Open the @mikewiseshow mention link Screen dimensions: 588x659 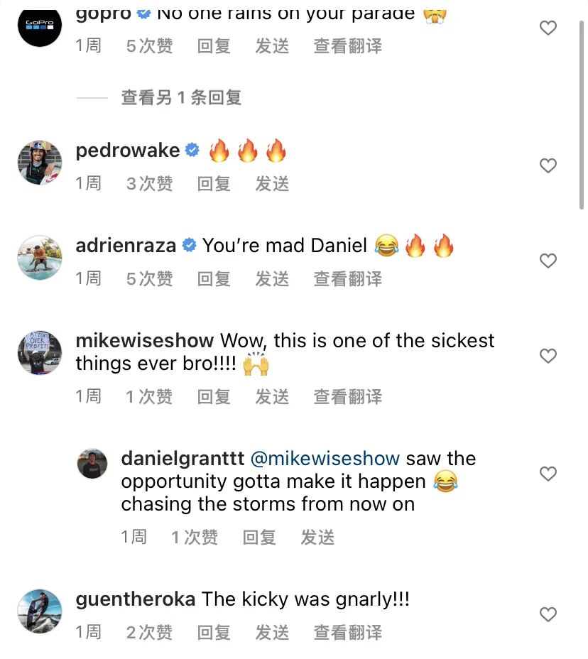coord(325,458)
